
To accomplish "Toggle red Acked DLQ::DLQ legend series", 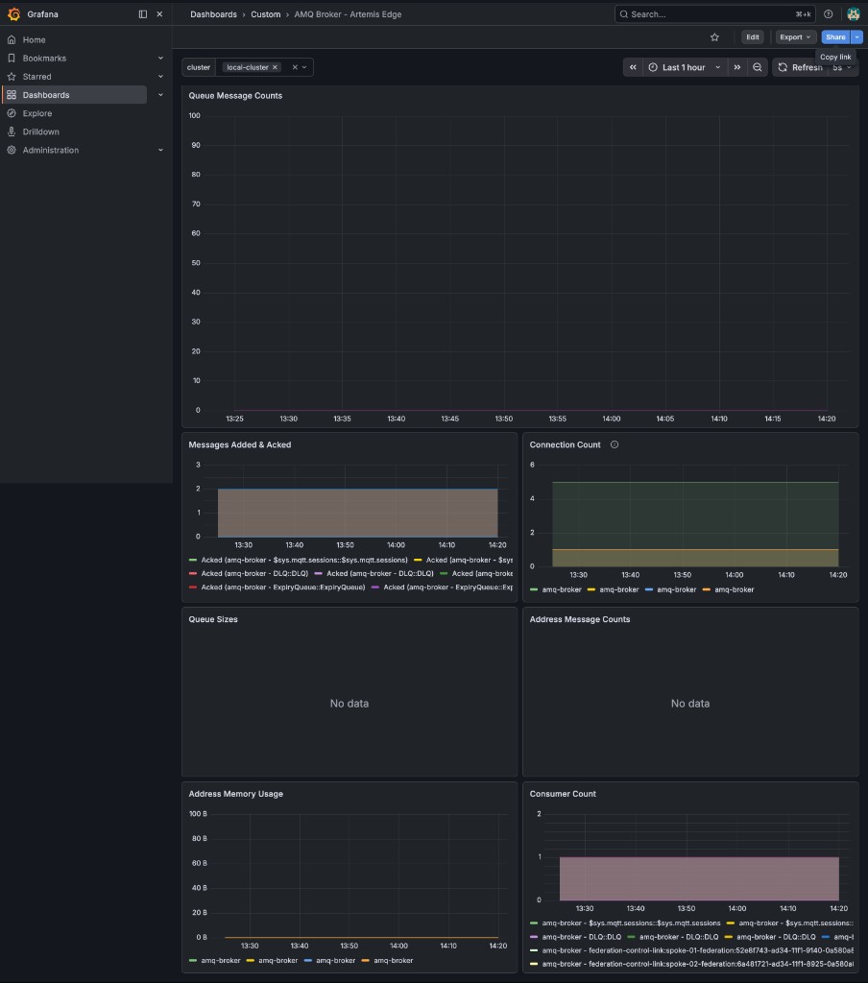I will tap(254, 574).
